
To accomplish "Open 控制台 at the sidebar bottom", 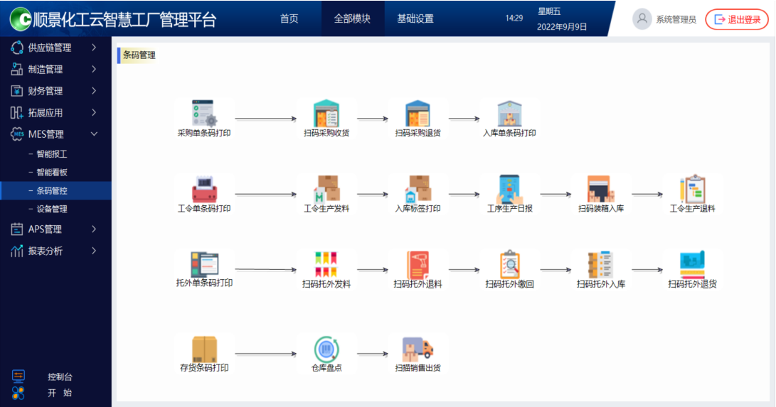I will (60, 376).
